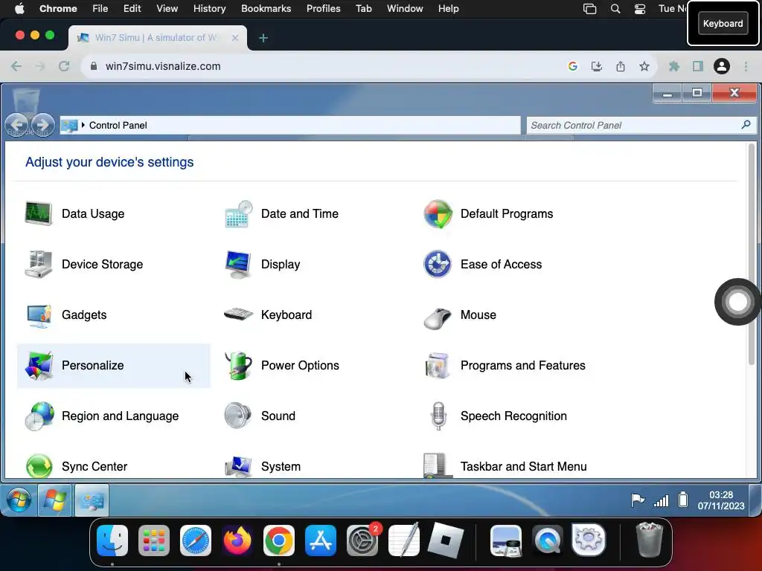Open the Ease of Access icon
The height and width of the screenshot is (571, 762).
click(x=438, y=264)
